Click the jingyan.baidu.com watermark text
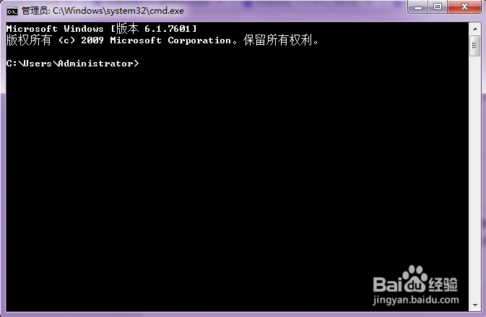This screenshot has width=486, height=317. point(416,300)
